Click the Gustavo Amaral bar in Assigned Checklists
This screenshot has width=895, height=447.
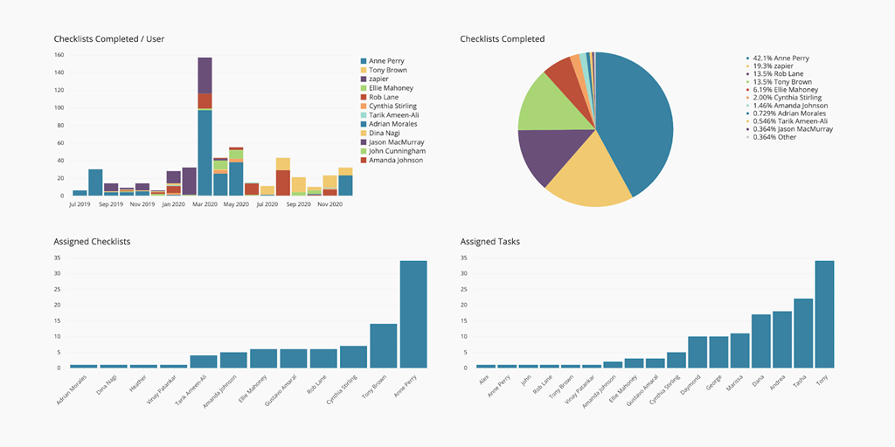coord(294,358)
